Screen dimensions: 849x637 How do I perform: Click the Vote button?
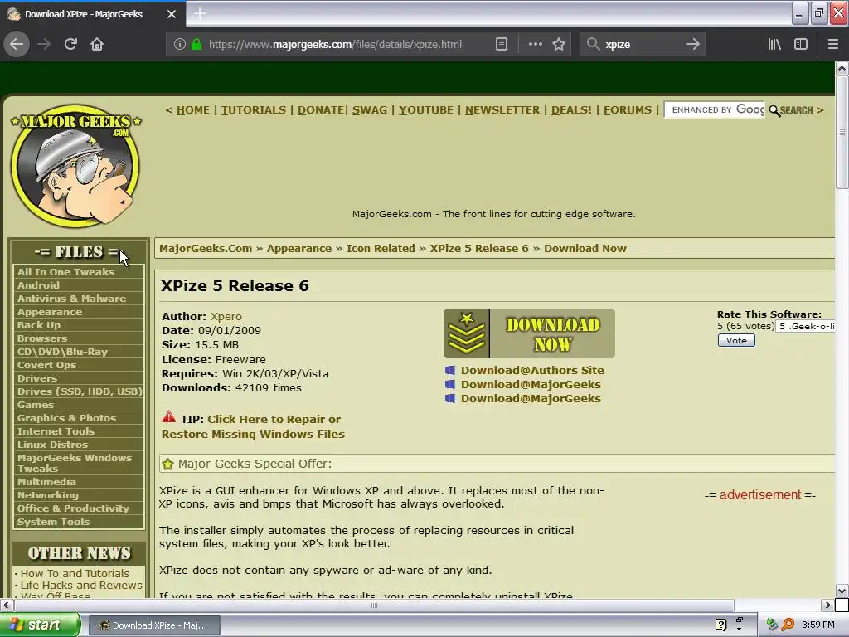[x=736, y=340]
